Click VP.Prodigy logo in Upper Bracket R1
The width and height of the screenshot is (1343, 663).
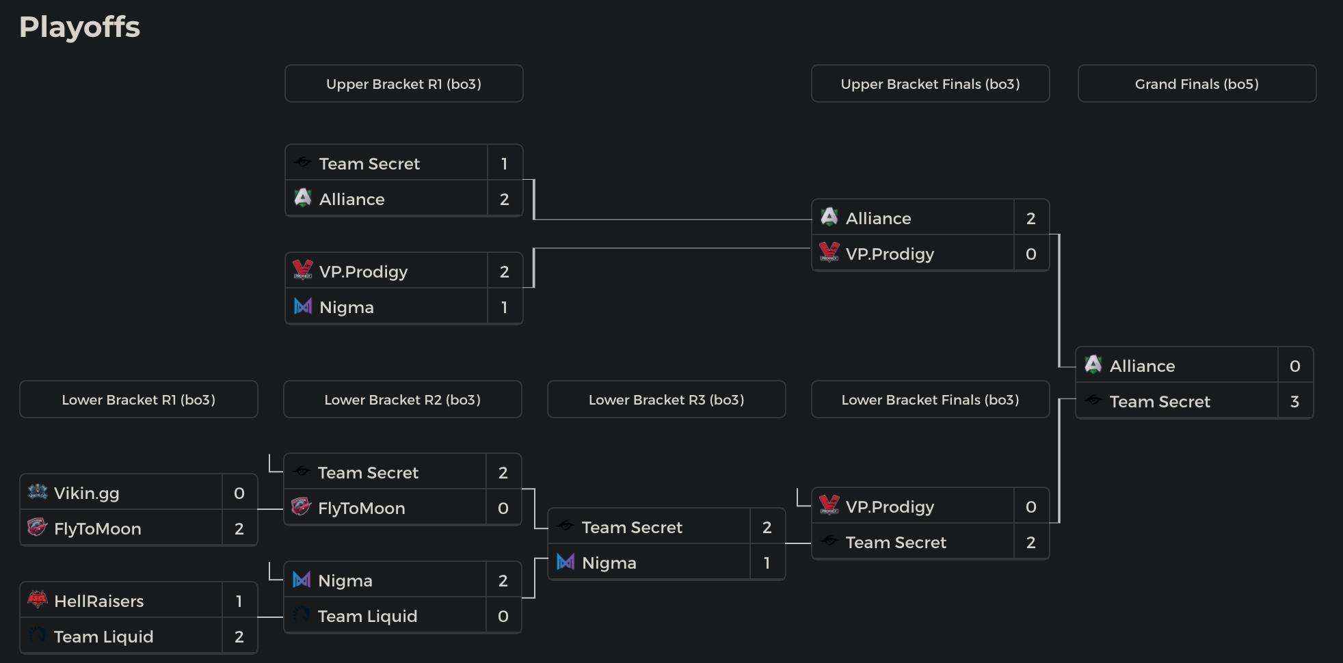[x=302, y=271]
